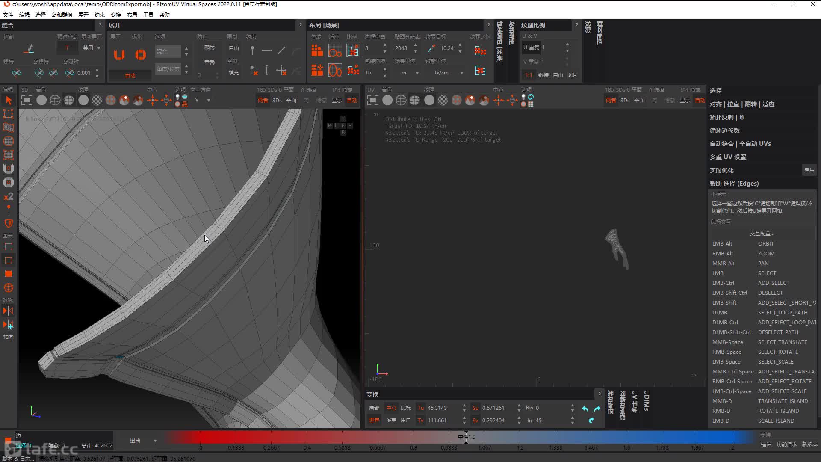Click the stepper arrows on the 0.001 weld field
This screenshot has height=462, width=821.
click(97, 73)
